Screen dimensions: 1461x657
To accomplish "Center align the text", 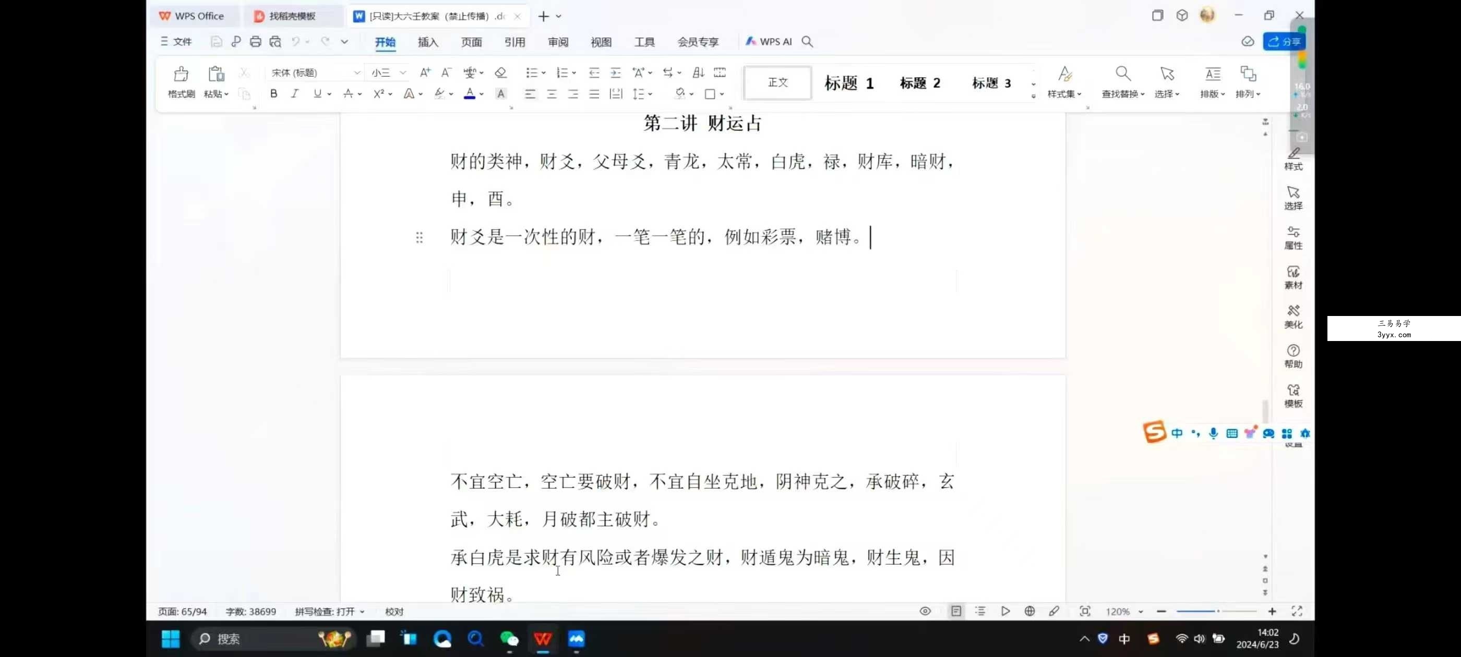I will (x=552, y=94).
